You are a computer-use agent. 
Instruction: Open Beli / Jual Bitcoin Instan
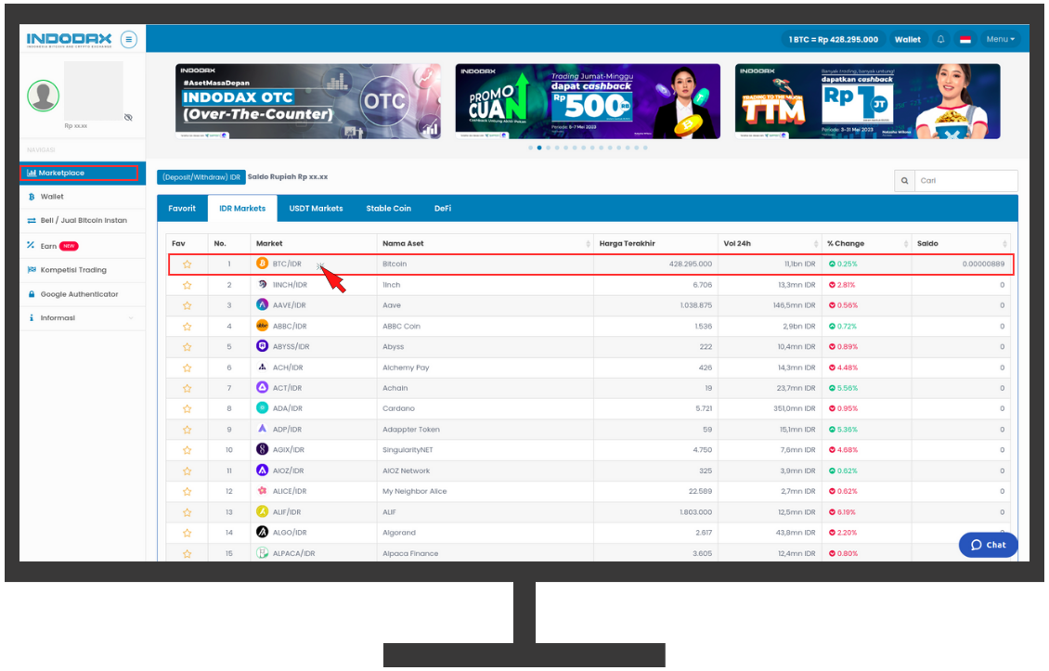[83, 220]
